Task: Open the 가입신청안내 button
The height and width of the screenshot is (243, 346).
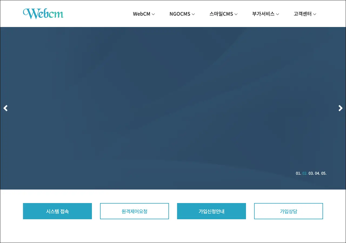Action: click(211, 211)
